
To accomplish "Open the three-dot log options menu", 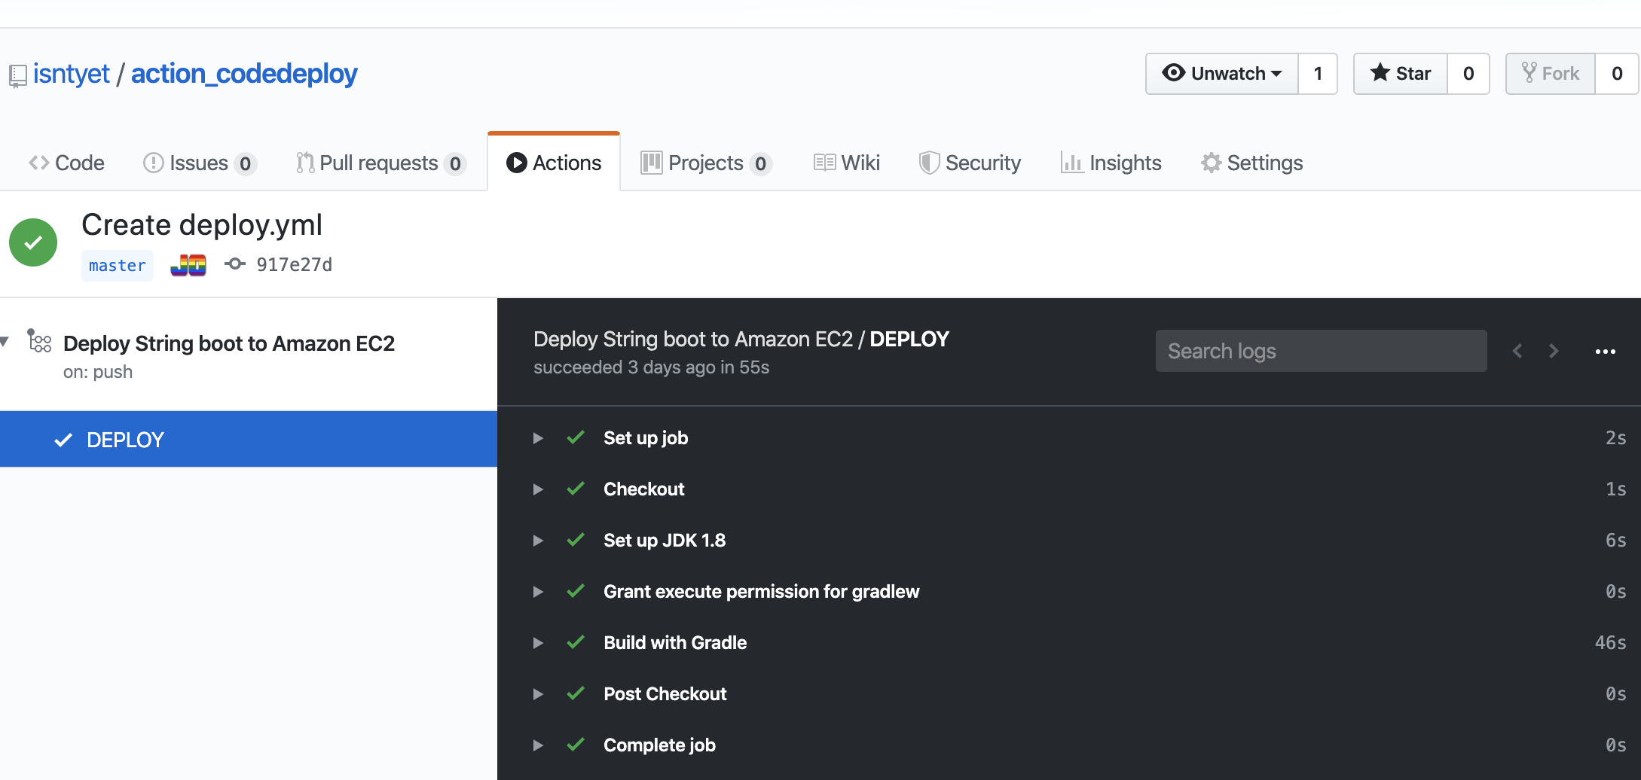I will pos(1606,352).
